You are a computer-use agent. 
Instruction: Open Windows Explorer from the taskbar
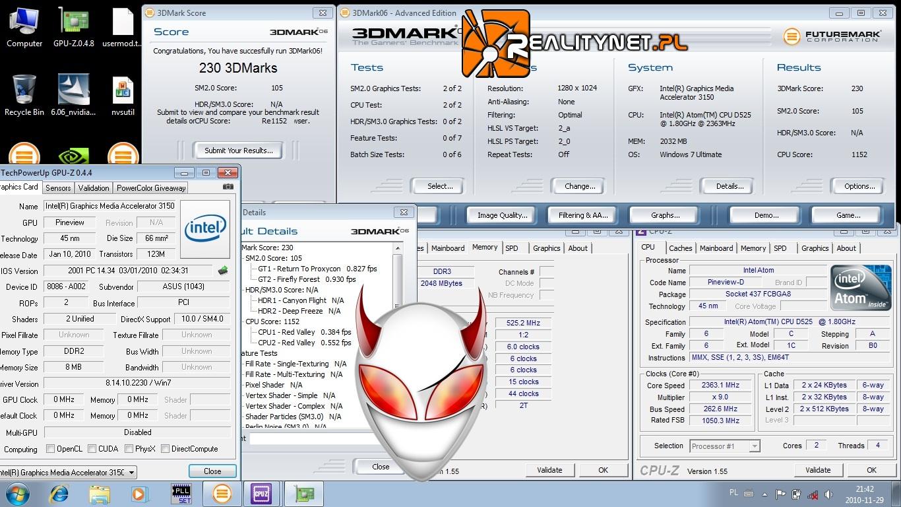coord(100,494)
